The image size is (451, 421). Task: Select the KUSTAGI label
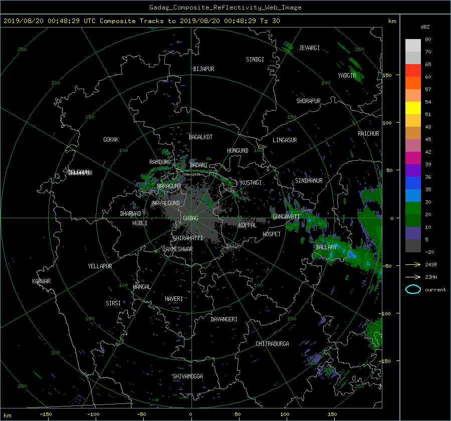[251, 183]
